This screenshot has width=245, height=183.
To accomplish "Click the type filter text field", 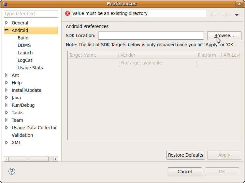I will point(31,14).
